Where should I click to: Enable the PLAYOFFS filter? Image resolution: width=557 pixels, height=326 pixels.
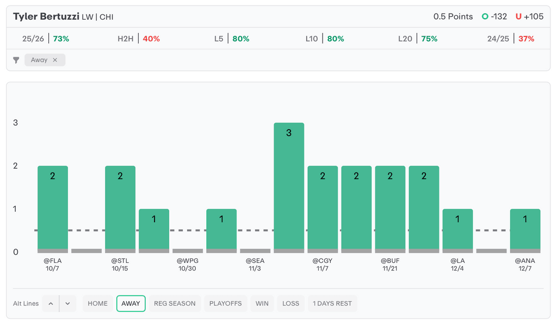(x=226, y=304)
